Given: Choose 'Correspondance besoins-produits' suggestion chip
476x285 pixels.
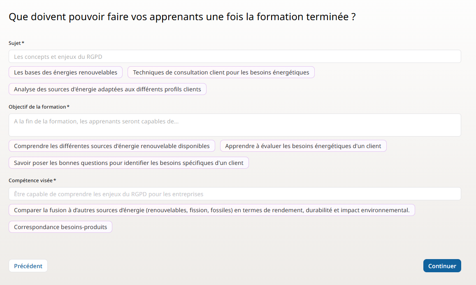Looking at the screenshot, I should 60,227.
